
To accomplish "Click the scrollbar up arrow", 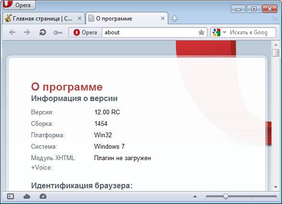I will 276,45.
